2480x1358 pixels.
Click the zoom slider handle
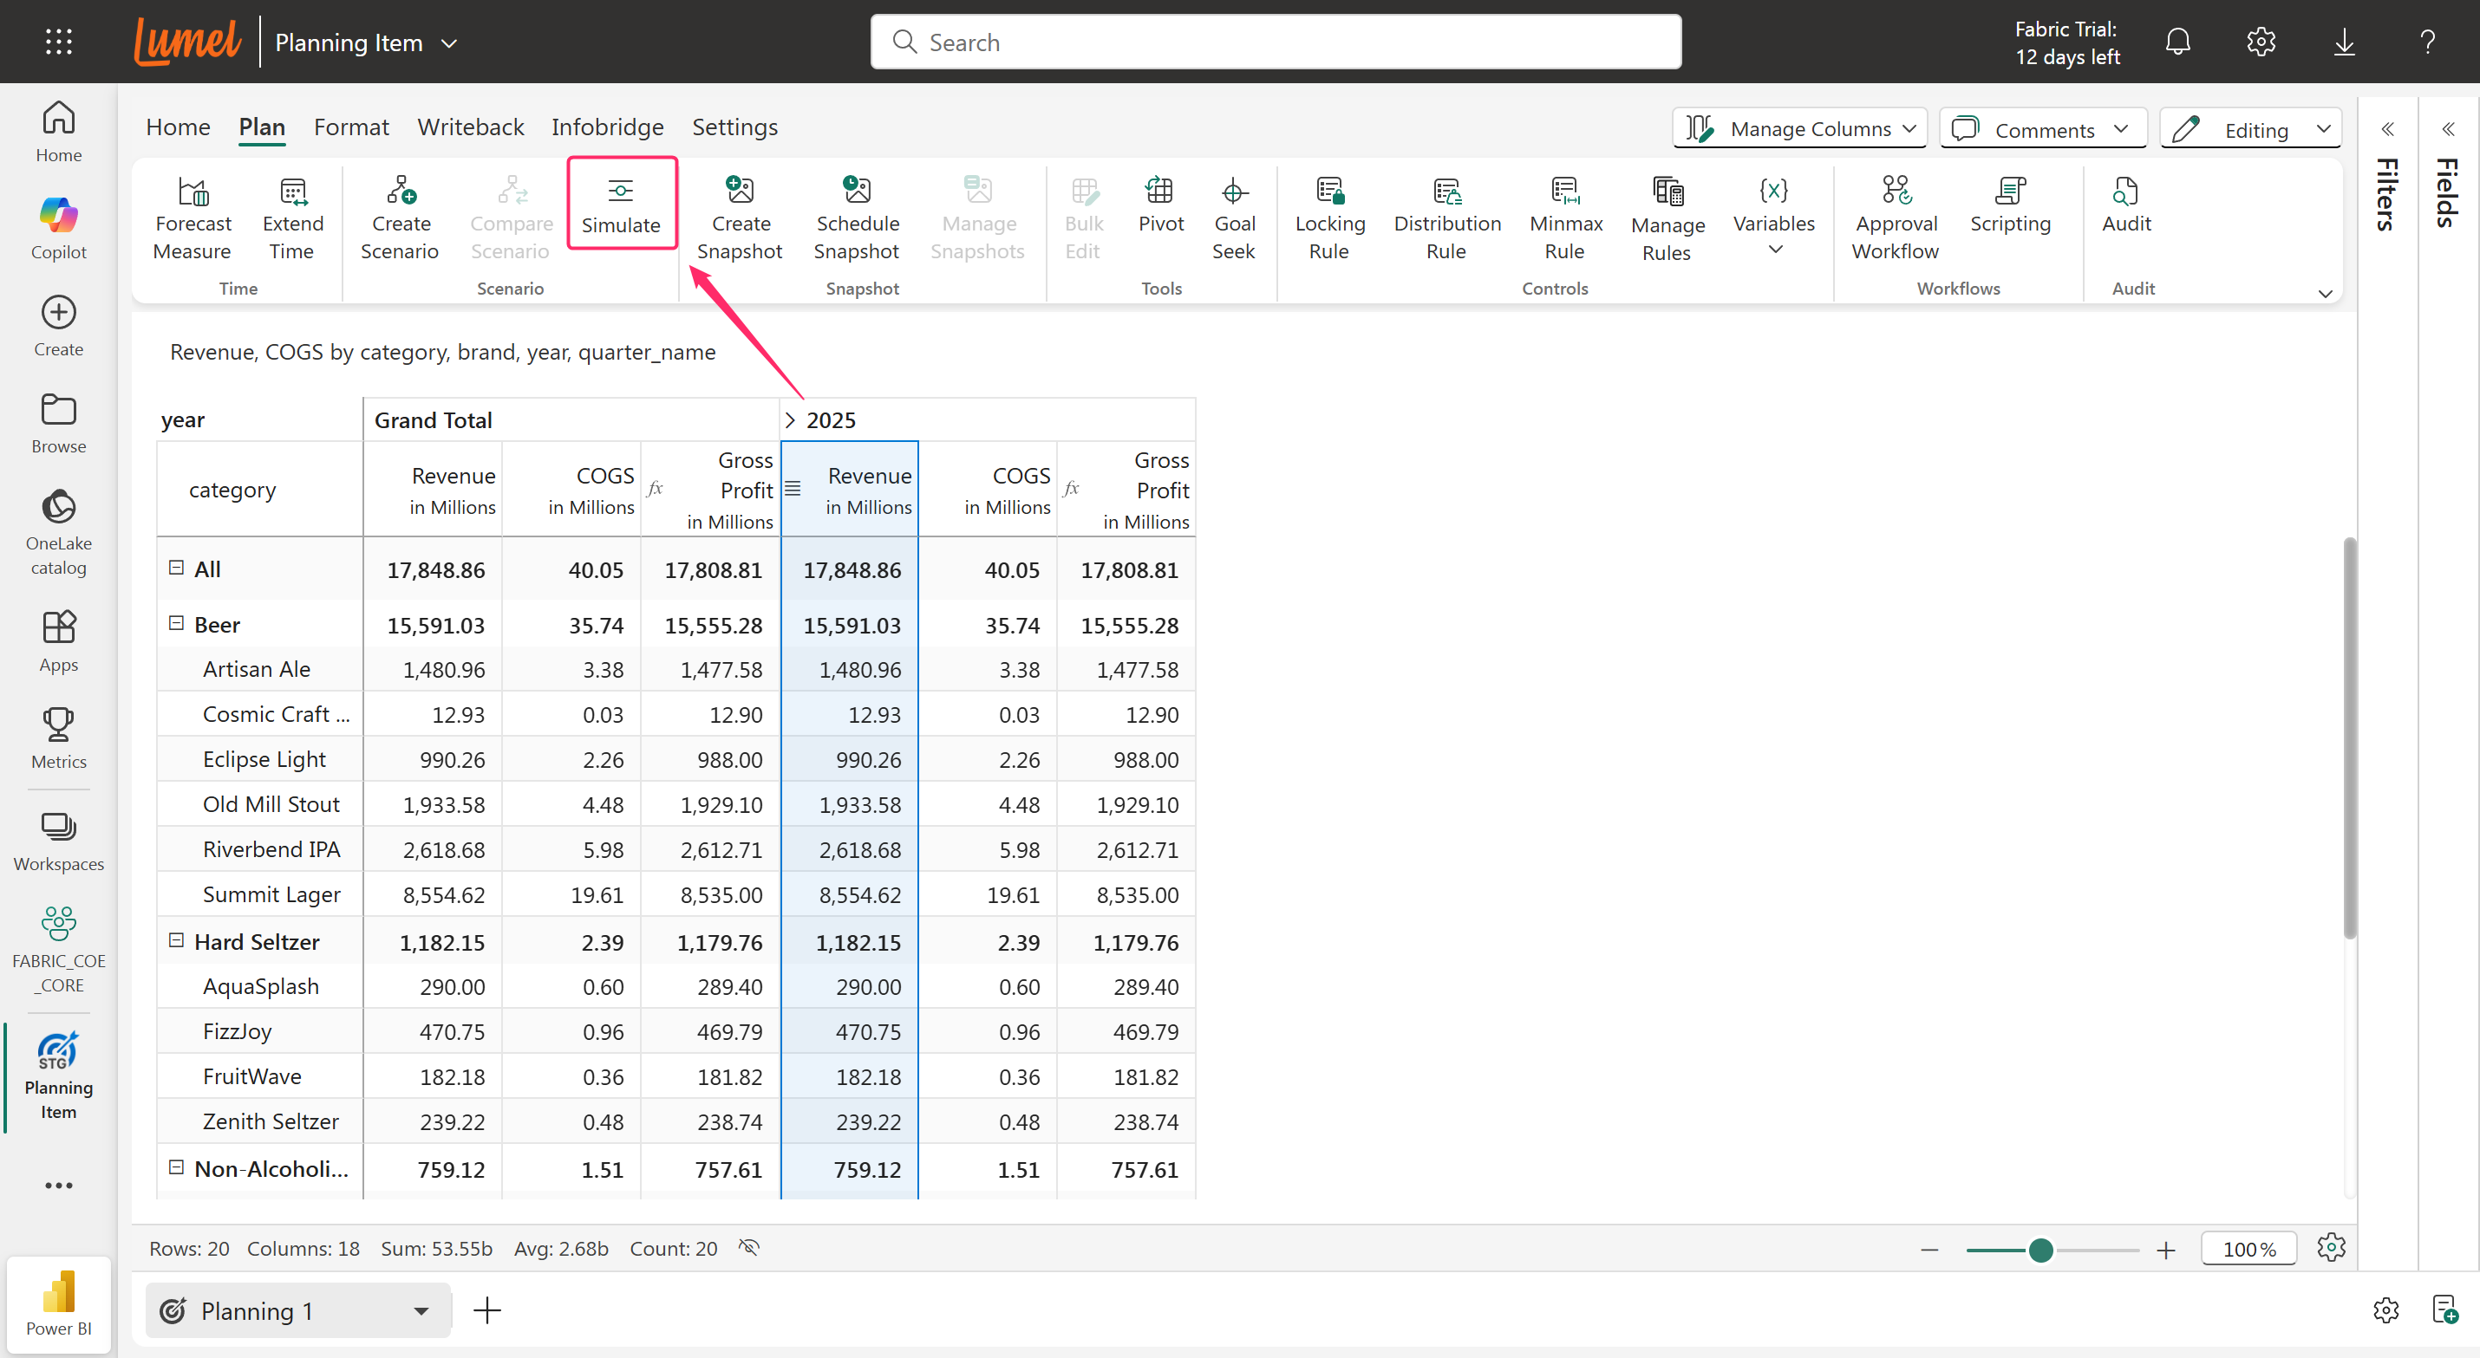click(2039, 1250)
